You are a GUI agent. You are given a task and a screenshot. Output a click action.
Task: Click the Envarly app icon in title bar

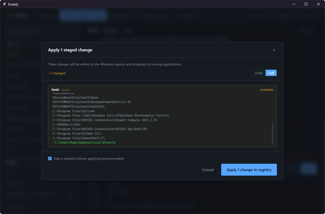tap(5, 4)
